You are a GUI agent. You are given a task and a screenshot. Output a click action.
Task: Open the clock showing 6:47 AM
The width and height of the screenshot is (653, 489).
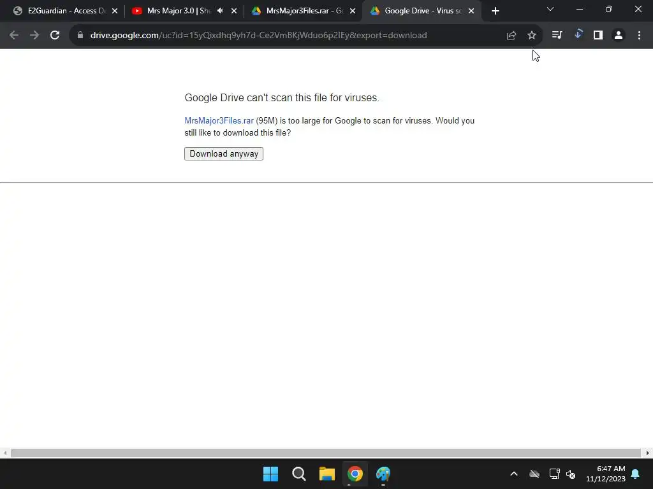(x=606, y=474)
